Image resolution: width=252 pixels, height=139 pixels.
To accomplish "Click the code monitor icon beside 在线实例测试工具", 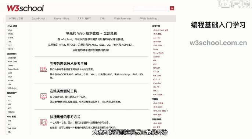I will (x=44, y=96).
